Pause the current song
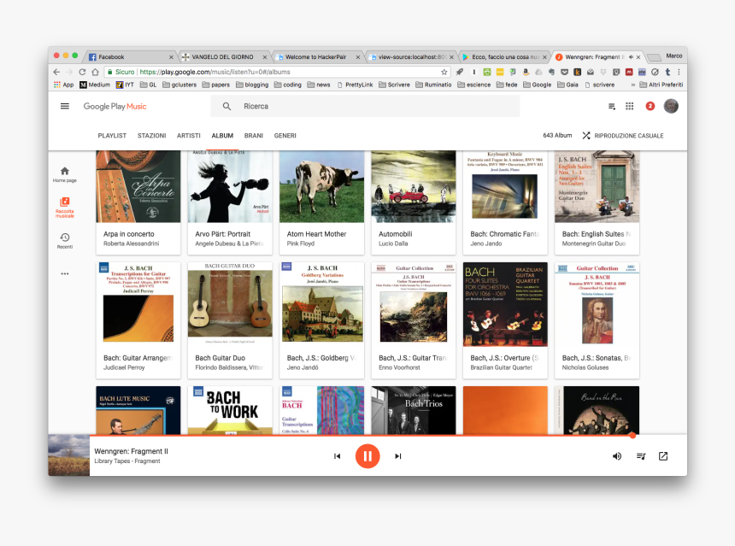This screenshot has width=735, height=546. point(367,456)
